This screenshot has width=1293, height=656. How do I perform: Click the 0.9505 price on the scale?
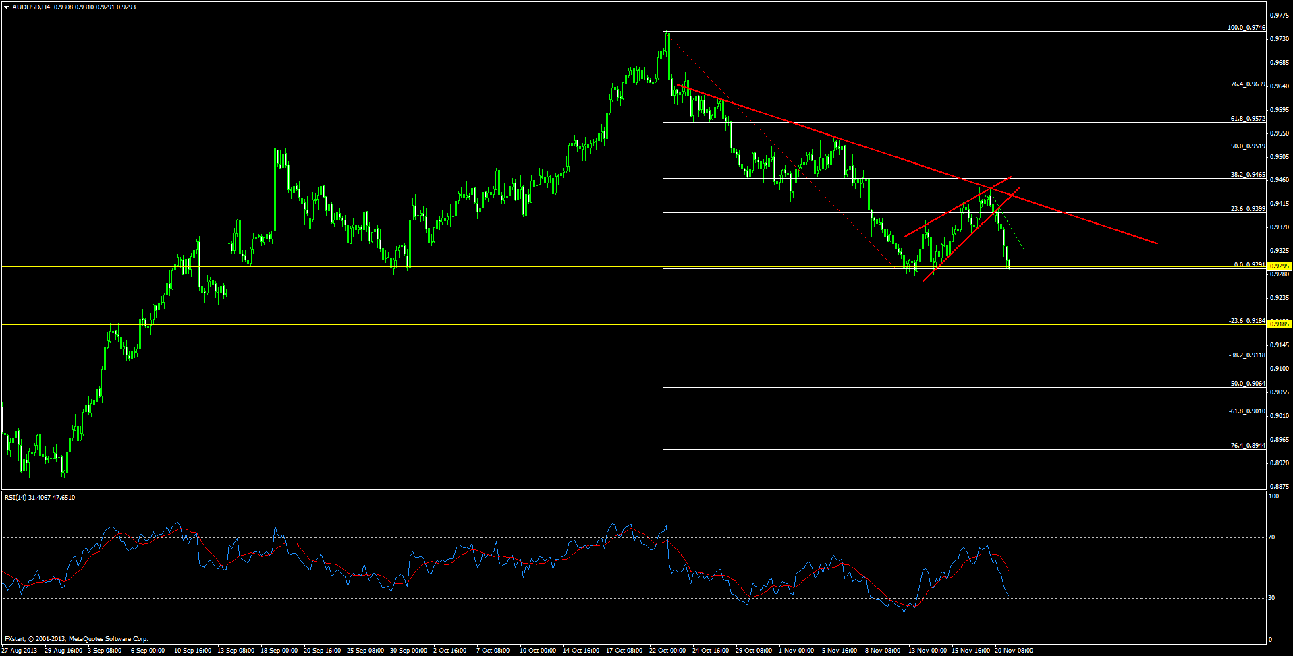(x=1280, y=157)
